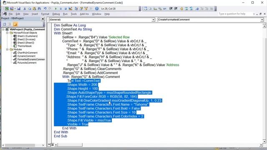
Task: Click the Project pane horizontal scrollbar right arrow
Action: pyautogui.click(x=43, y=145)
